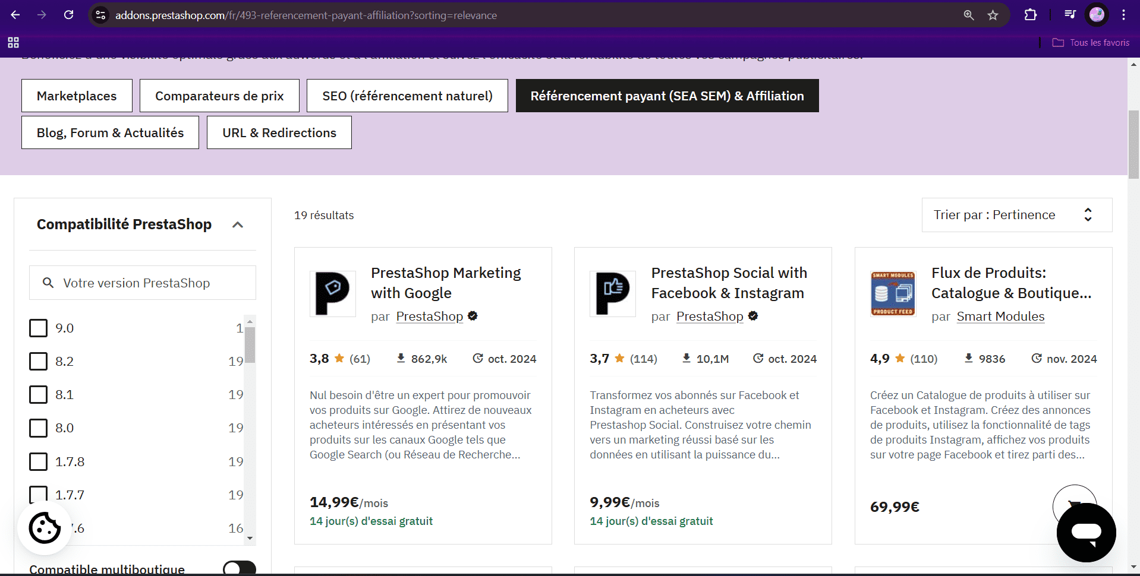Open media controls icon in toolbar
Image resolution: width=1140 pixels, height=576 pixels.
[x=1070, y=15]
